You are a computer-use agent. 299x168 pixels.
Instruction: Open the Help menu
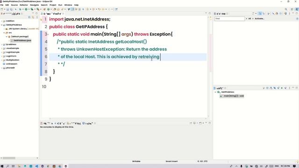(76, 5)
